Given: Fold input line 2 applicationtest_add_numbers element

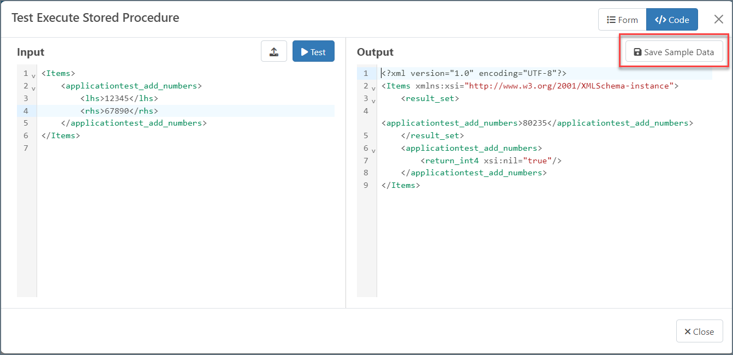Looking at the screenshot, I should [33, 88].
